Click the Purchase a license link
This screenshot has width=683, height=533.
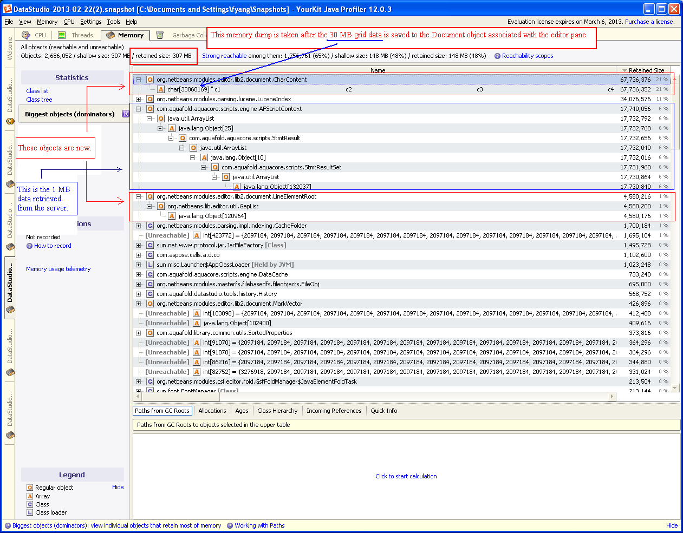[x=649, y=22]
